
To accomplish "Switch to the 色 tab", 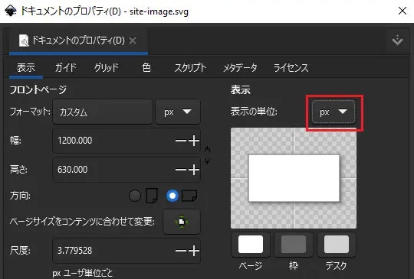I will pos(146,67).
